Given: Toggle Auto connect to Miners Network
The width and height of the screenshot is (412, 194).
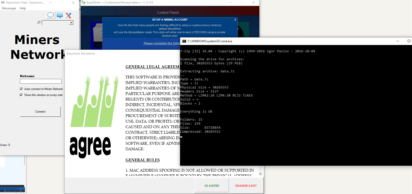Looking at the screenshot, I should coord(21,89).
